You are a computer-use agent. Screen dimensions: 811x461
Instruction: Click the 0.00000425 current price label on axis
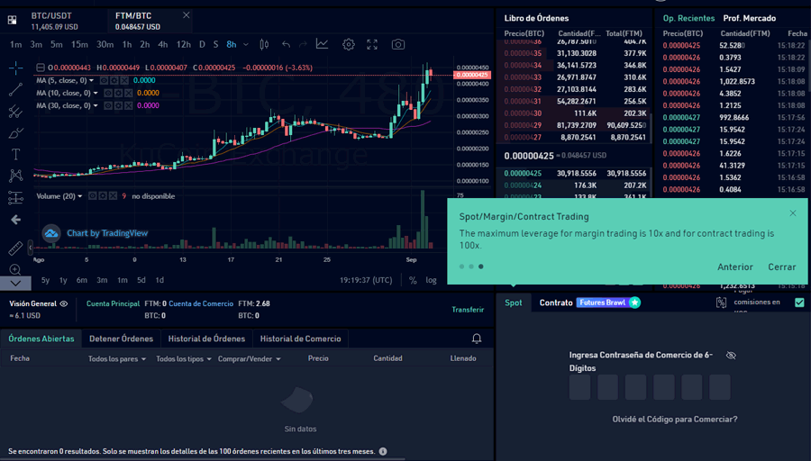pos(472,75)
